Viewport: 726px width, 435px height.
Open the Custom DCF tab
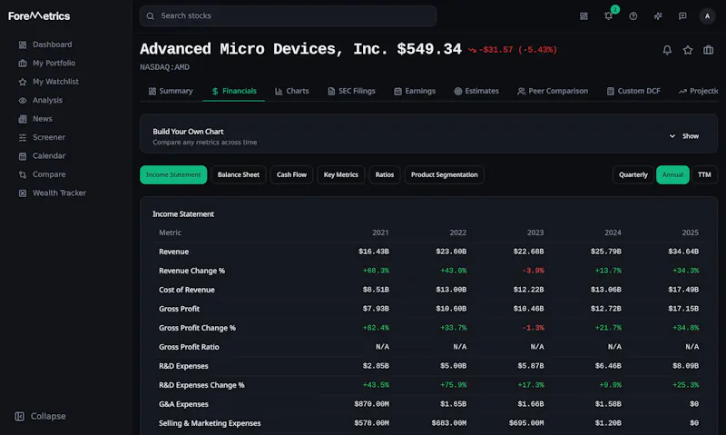[633, 91]
